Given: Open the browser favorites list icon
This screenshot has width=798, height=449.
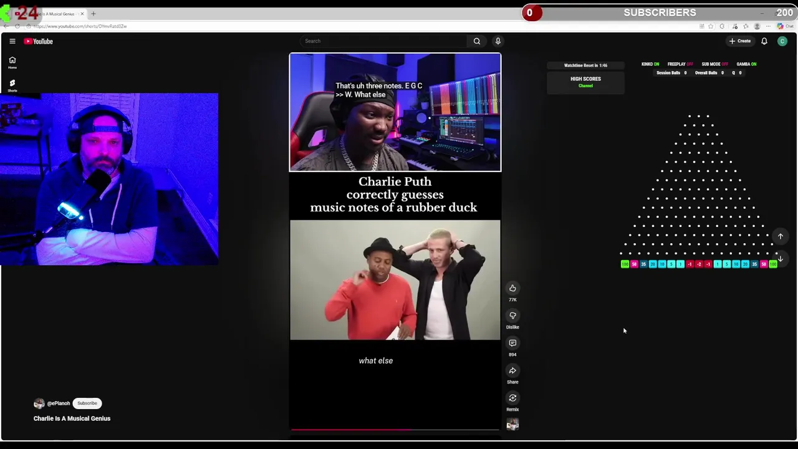Looking at the screenshot, I should coord(746,26).
